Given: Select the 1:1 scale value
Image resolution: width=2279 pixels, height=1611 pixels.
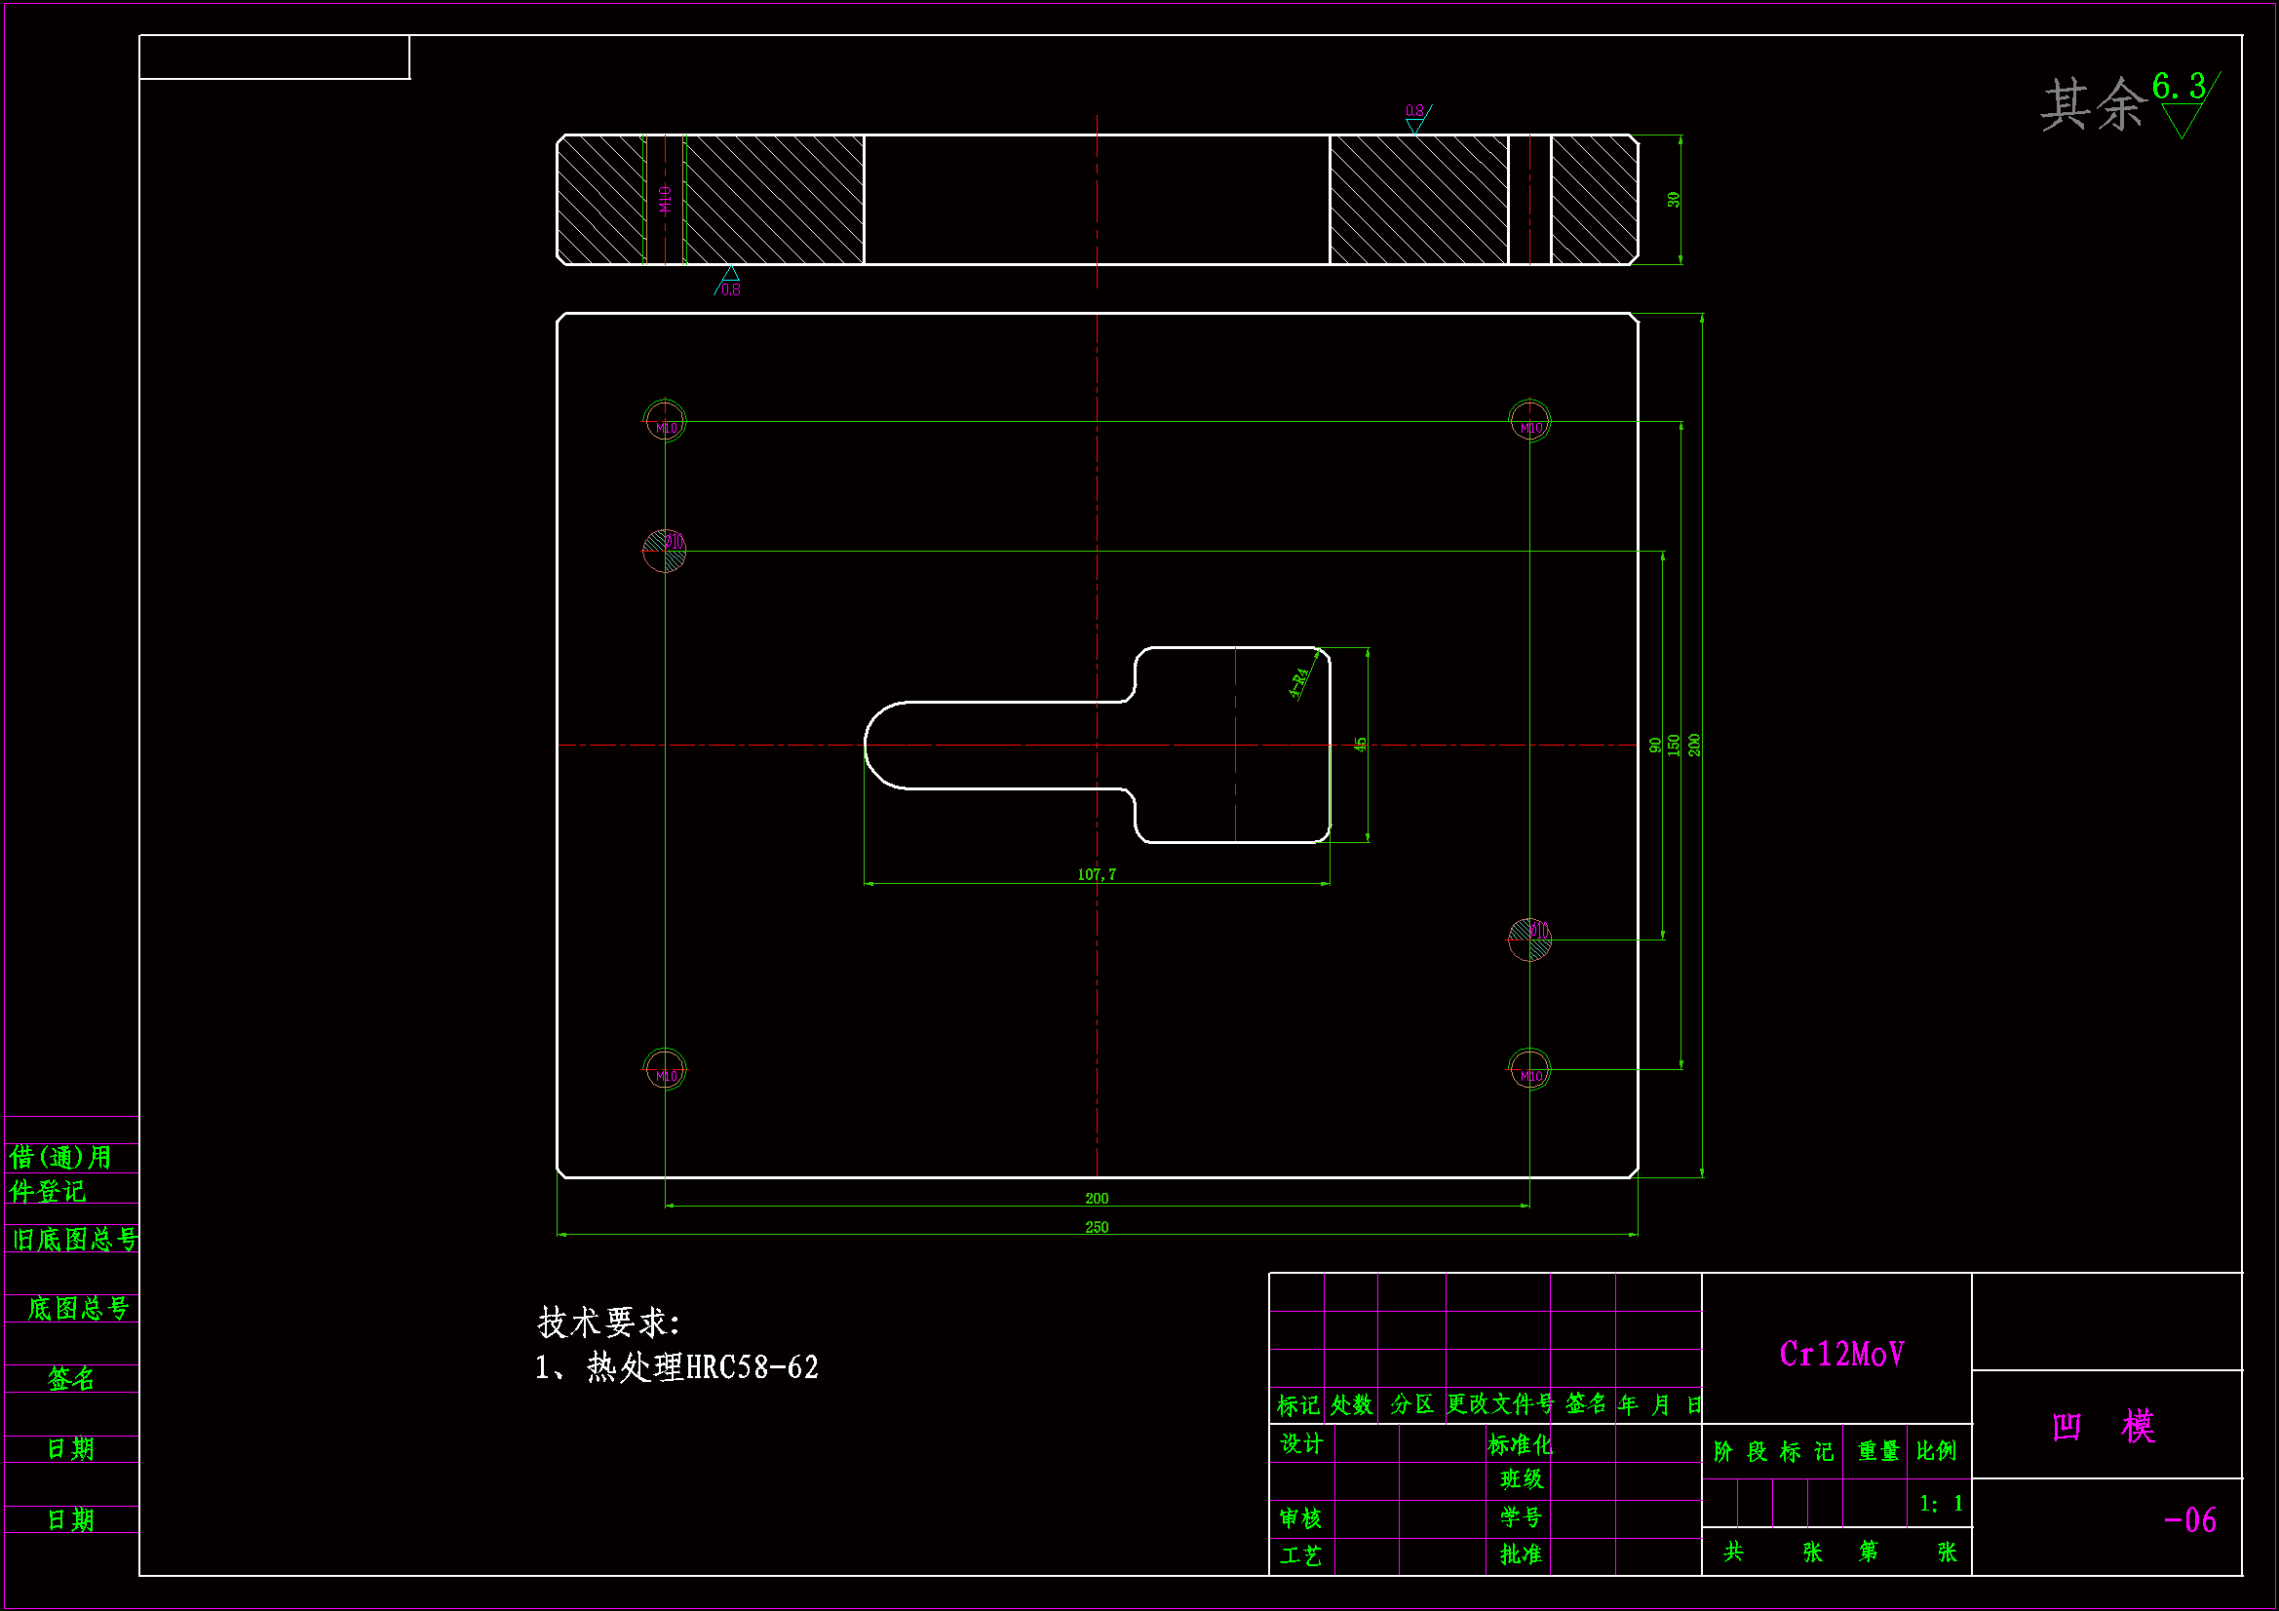Looking at the screenshot, I should coord(1941,1504).
